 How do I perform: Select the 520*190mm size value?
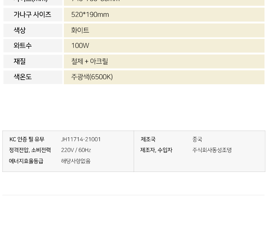tap(90, 15)
